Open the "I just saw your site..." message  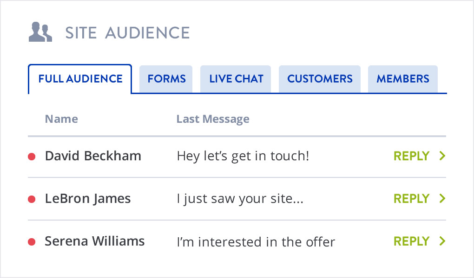coord(240,199)
